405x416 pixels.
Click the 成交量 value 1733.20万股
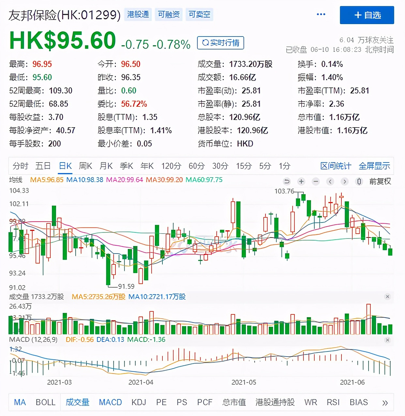click(x=251, y=64)
